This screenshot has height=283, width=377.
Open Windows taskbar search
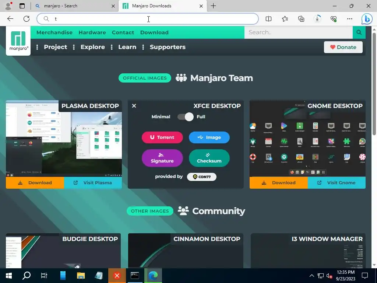(x=27, y=276)
